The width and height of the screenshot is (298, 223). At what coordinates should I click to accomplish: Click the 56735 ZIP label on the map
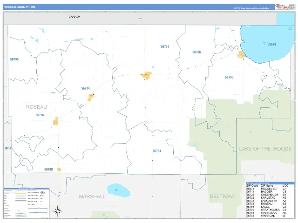(14, 59)
